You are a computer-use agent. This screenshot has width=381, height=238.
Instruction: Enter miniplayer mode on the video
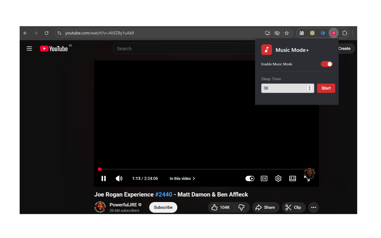click(292, 178)
